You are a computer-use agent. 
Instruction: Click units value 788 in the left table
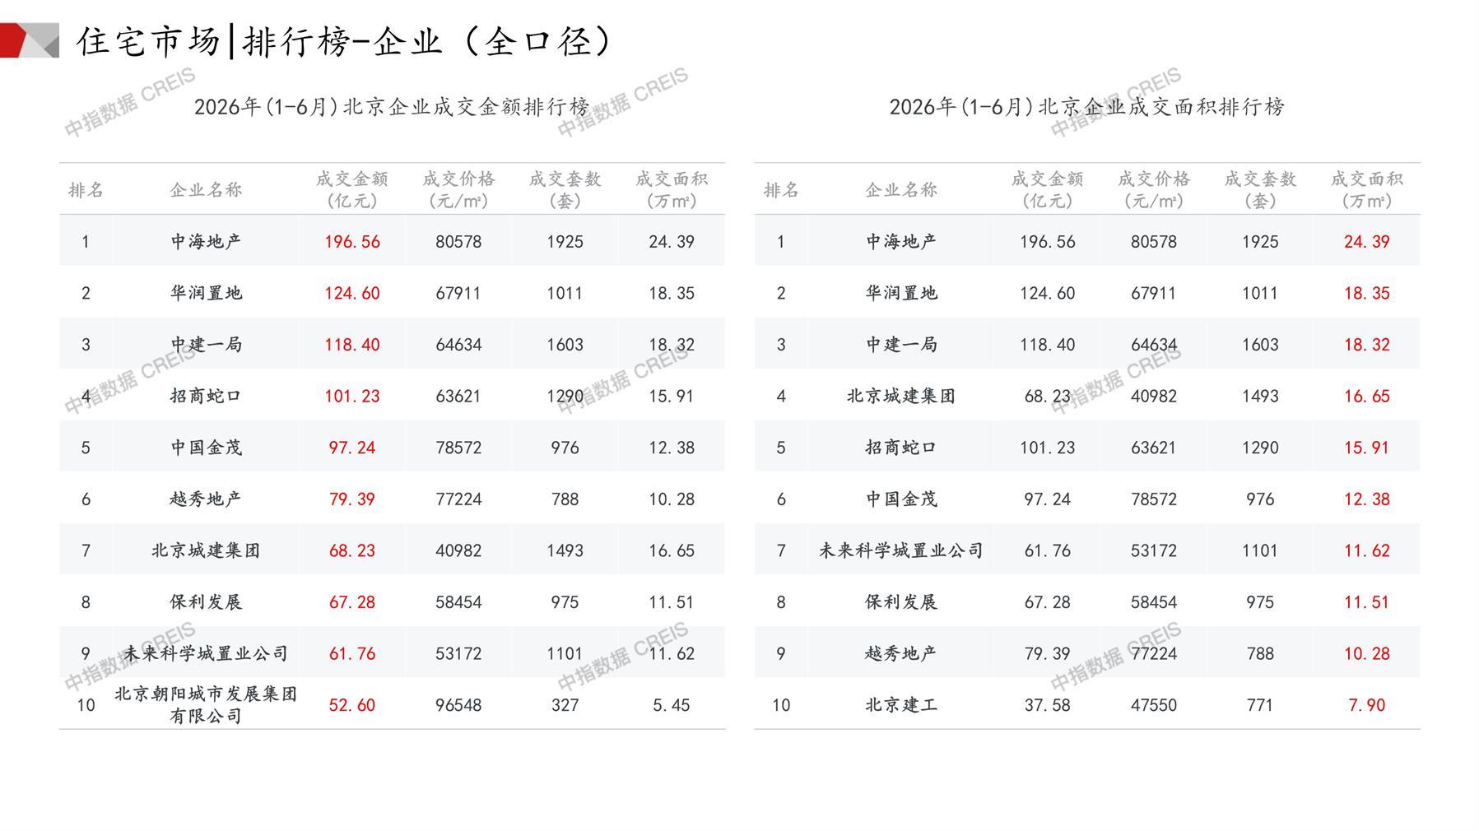click(565, 499)
